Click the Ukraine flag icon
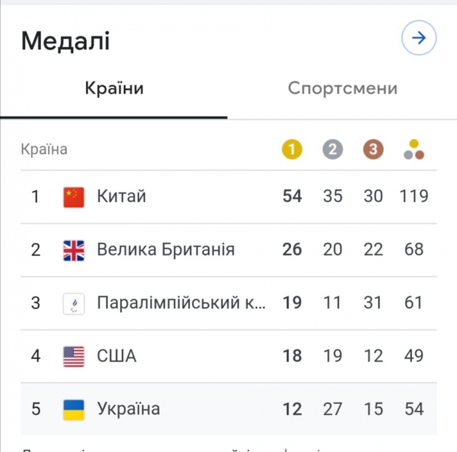Viewport: 457px width, 452px height. coord(74,409)
